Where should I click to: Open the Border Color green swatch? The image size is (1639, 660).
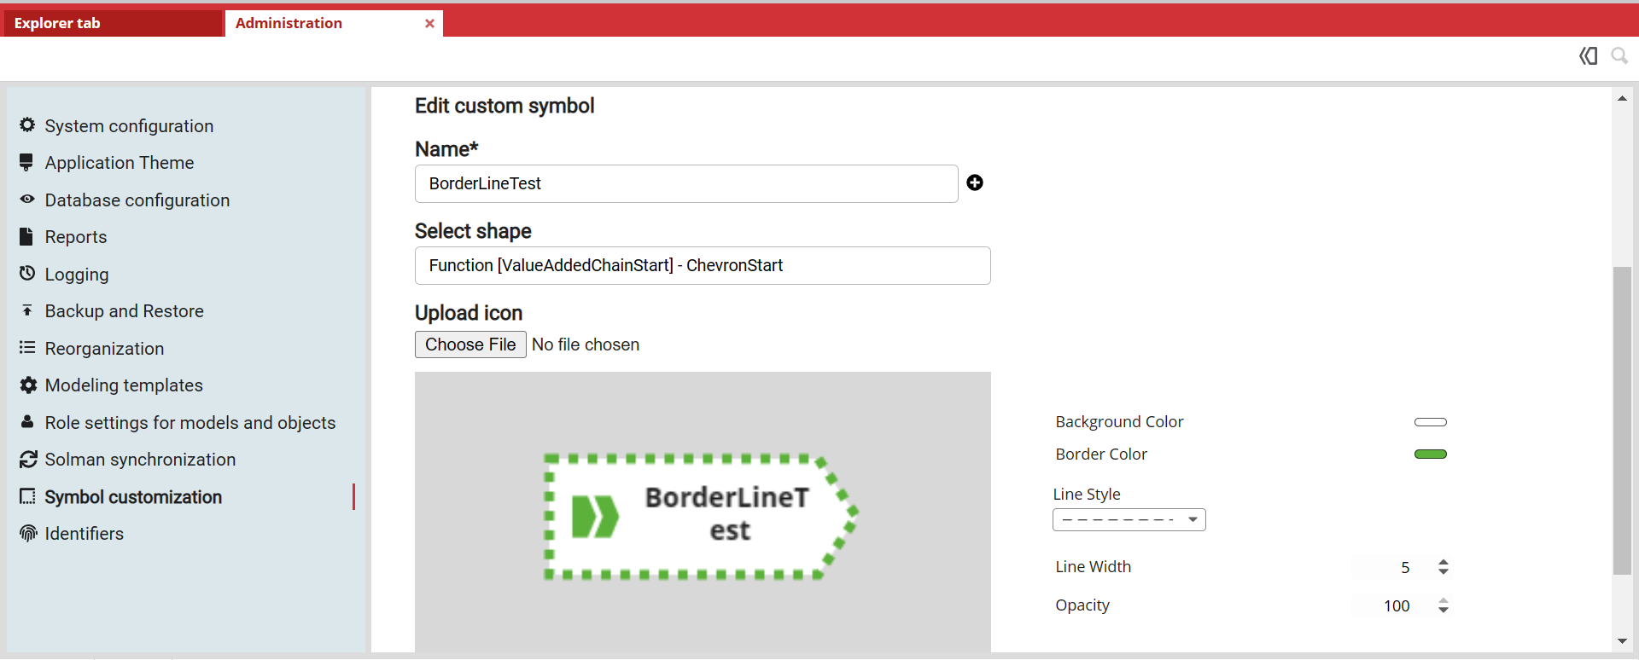(x=1431, y=454)
